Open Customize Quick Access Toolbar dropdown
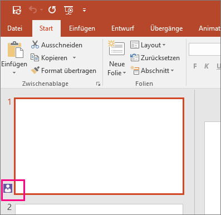221x215 pixels. click(x=84, y=10)
